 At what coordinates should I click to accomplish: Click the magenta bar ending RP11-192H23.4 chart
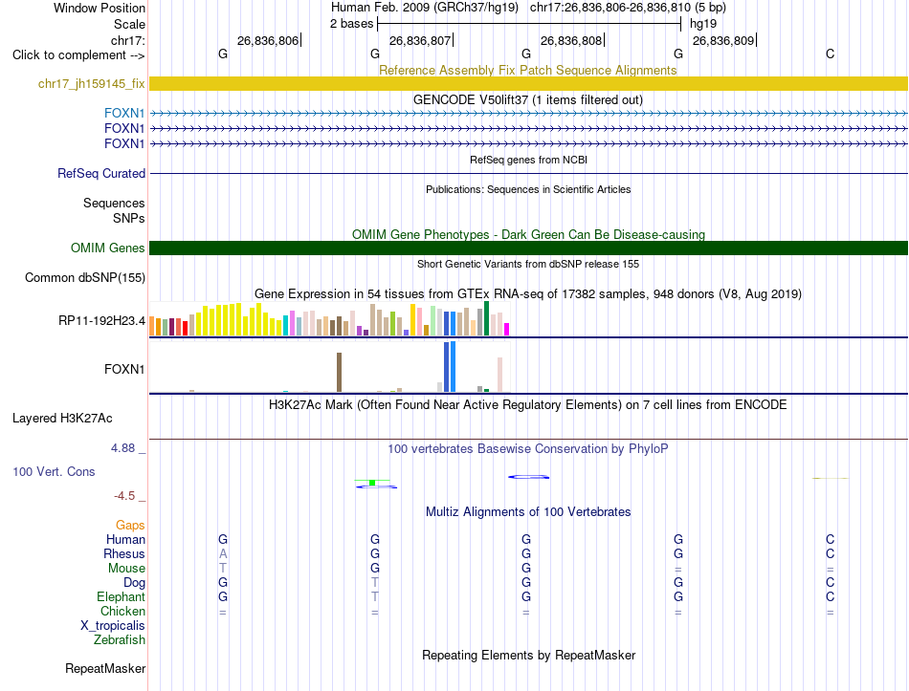click(x=507, y=329)
